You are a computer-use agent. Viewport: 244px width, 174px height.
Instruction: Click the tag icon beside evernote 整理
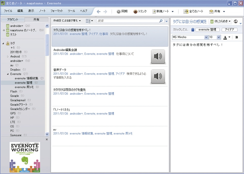pos(193,29)
